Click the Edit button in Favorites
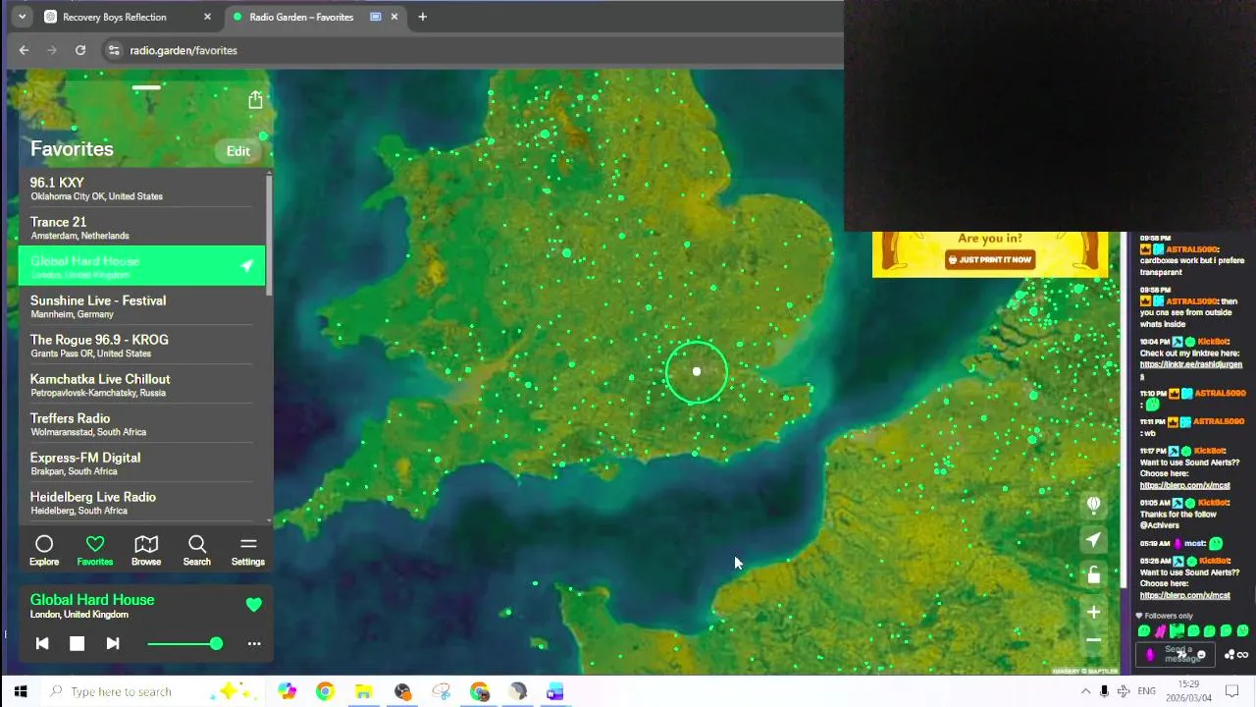This screenshot has width=1256, height=707. point(238,151)
